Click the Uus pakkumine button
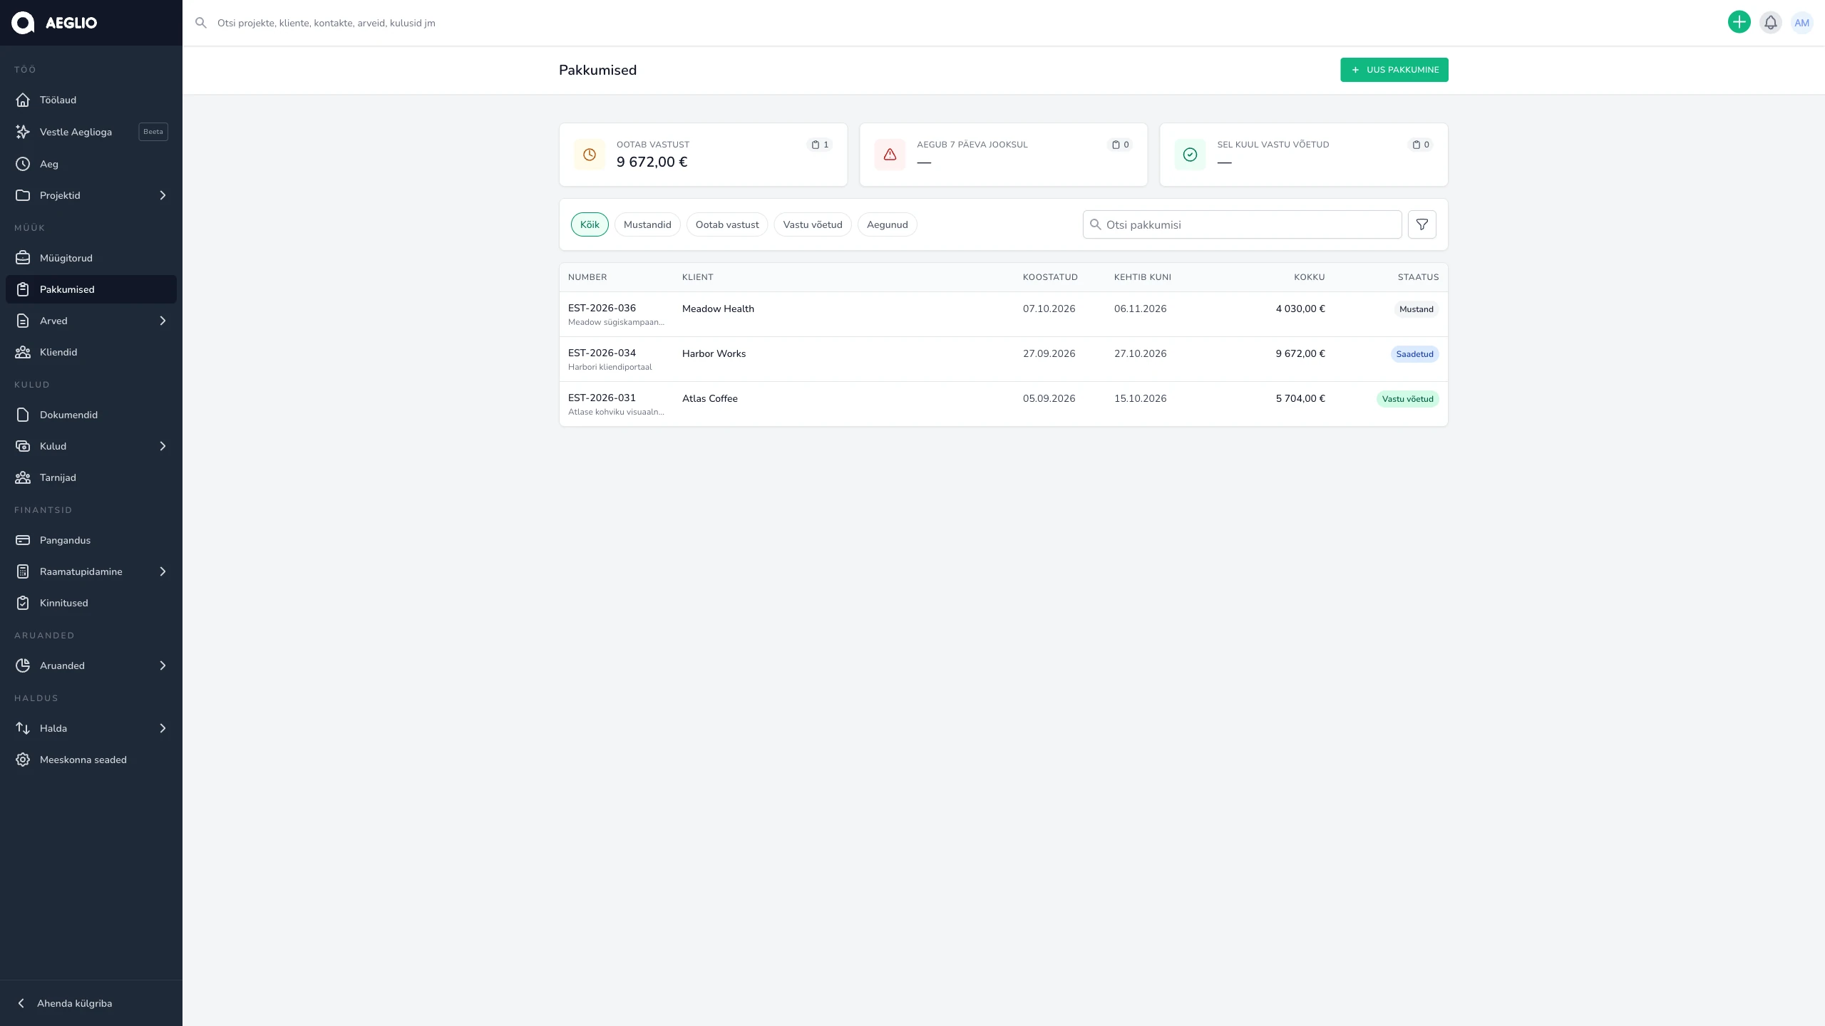1825x1026 pixels. 1394,70
